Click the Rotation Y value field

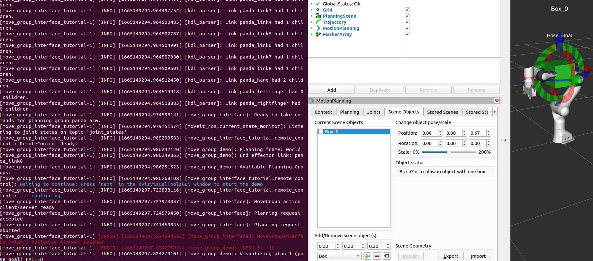454,143
